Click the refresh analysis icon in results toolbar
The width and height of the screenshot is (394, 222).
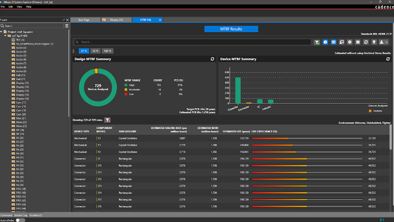coord(366,42)
